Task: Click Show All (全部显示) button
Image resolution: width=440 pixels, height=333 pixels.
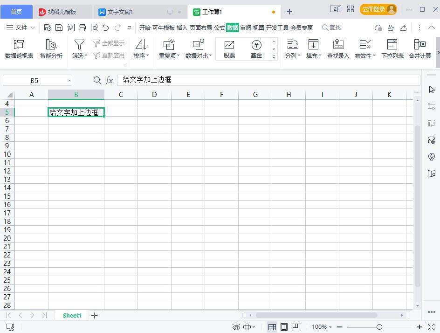Action: [109, 43]
